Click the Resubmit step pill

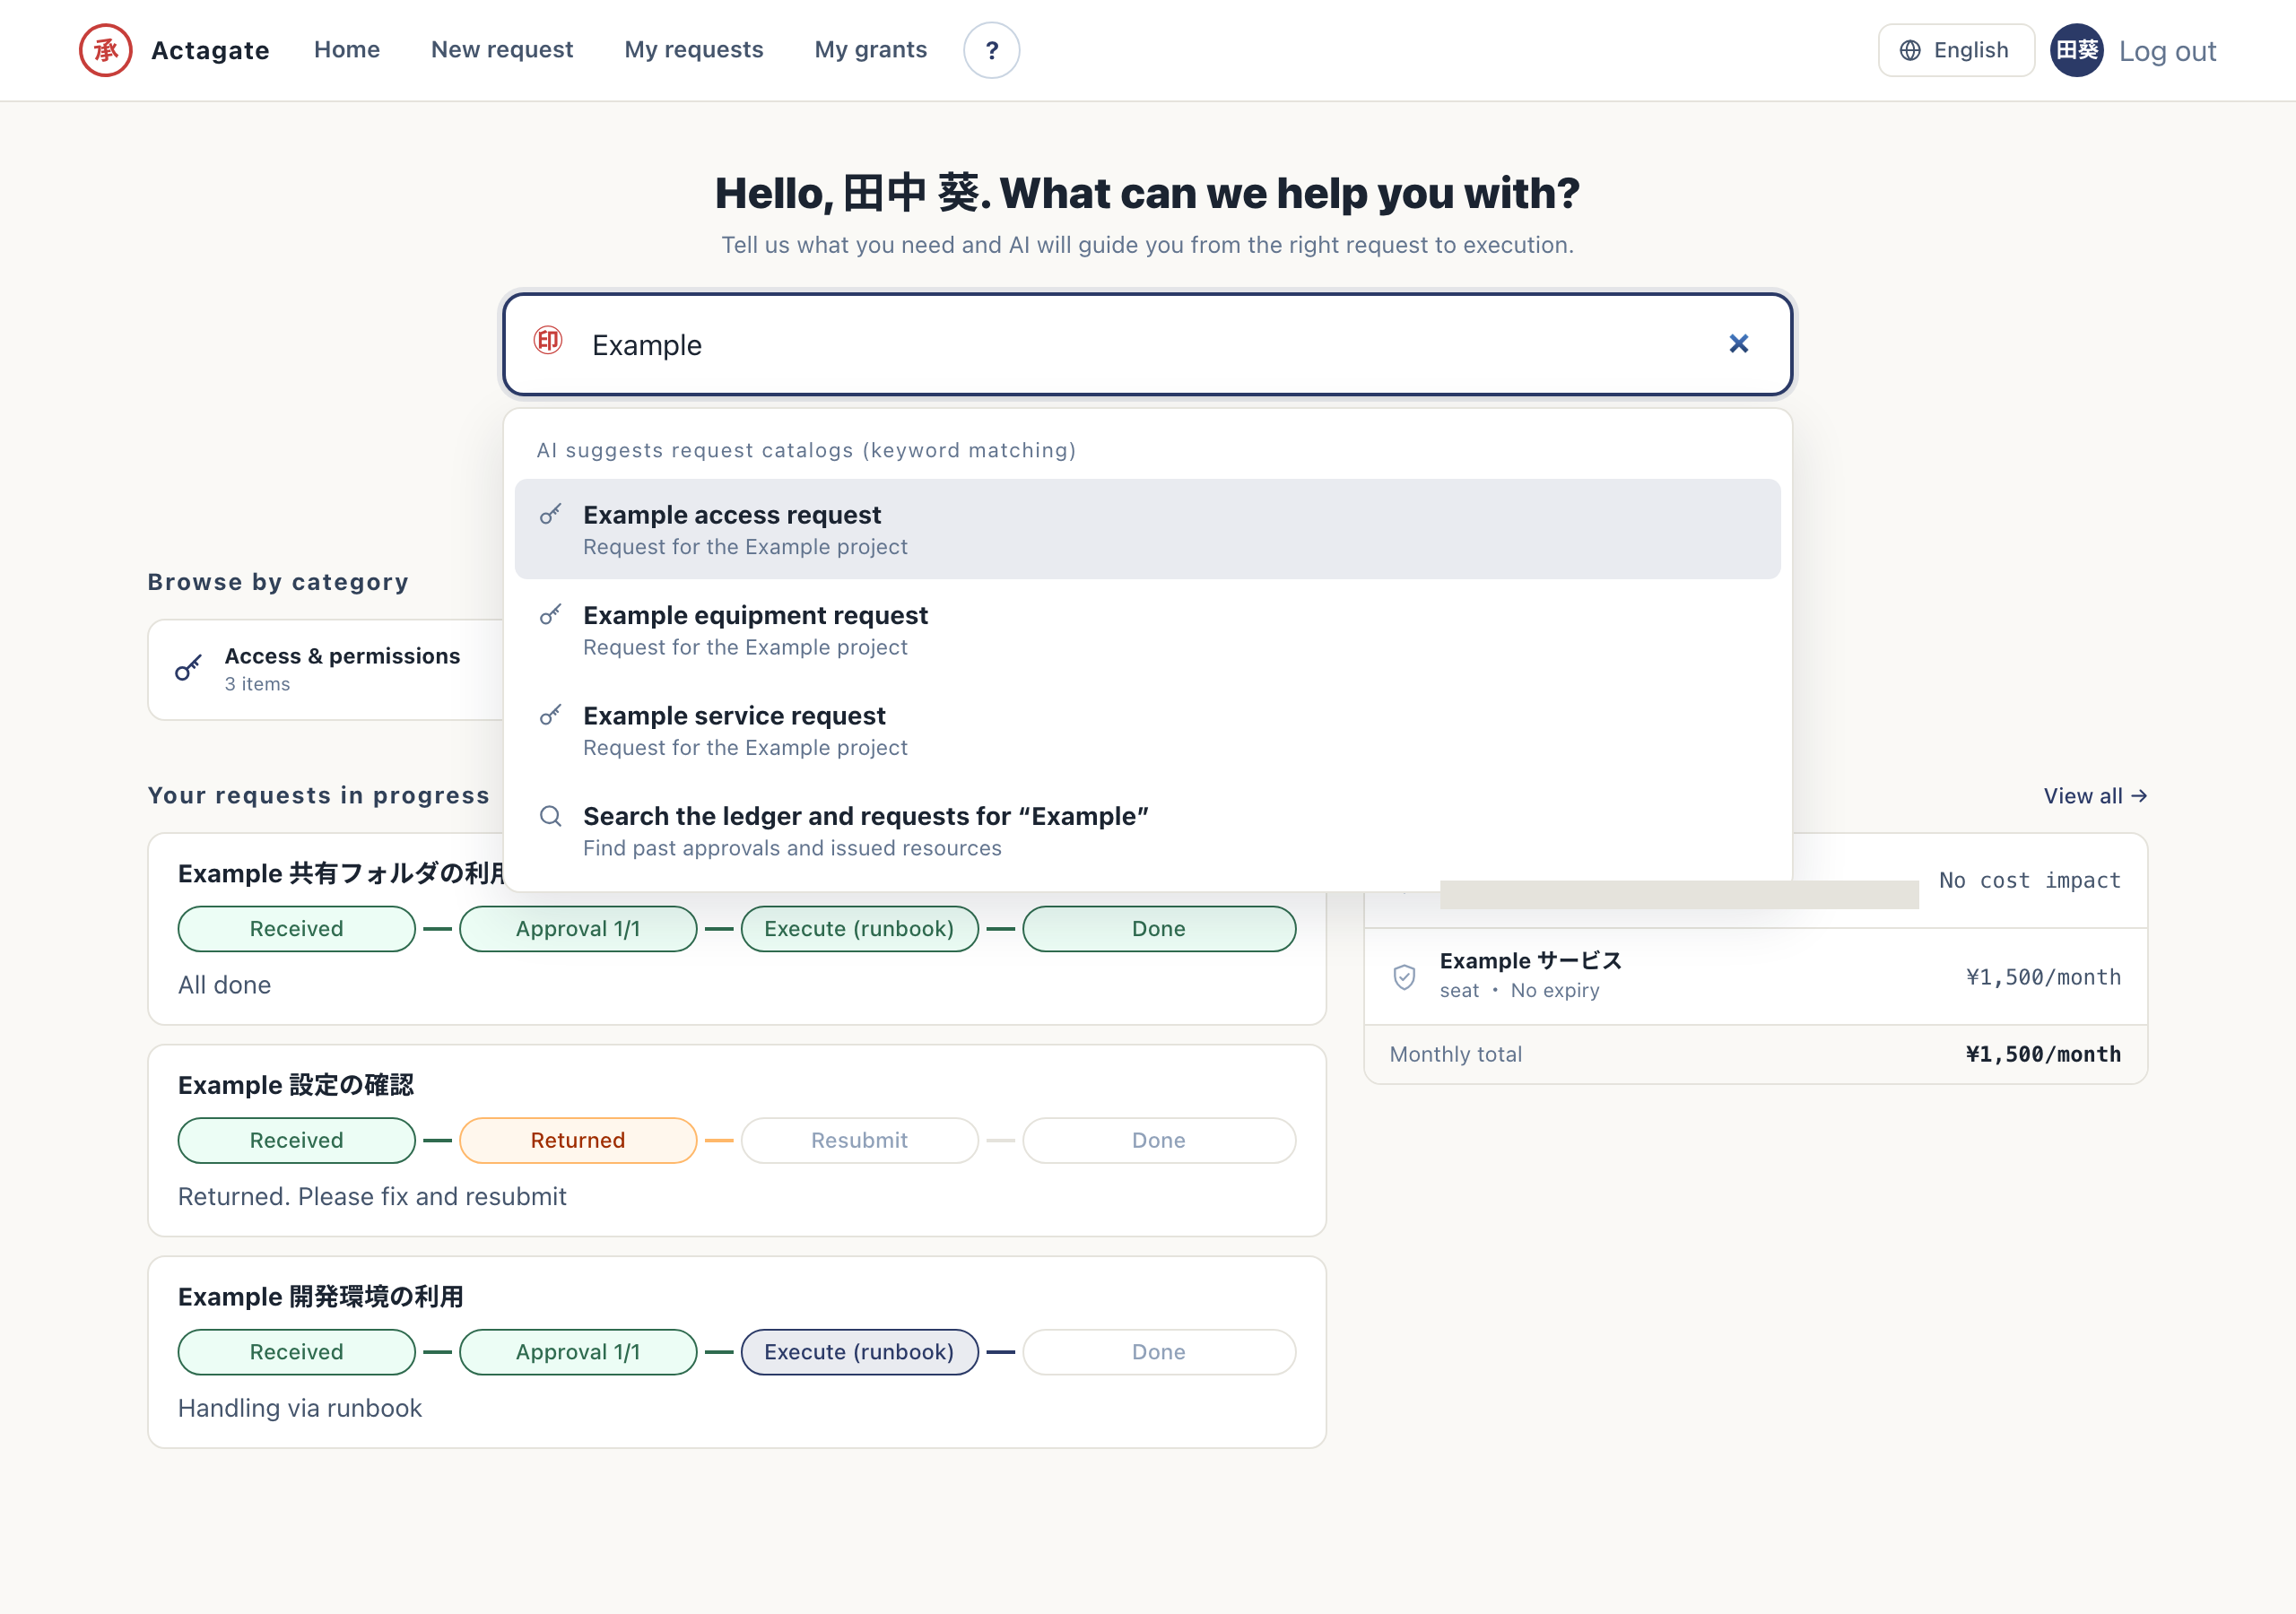coord(859,1140)
